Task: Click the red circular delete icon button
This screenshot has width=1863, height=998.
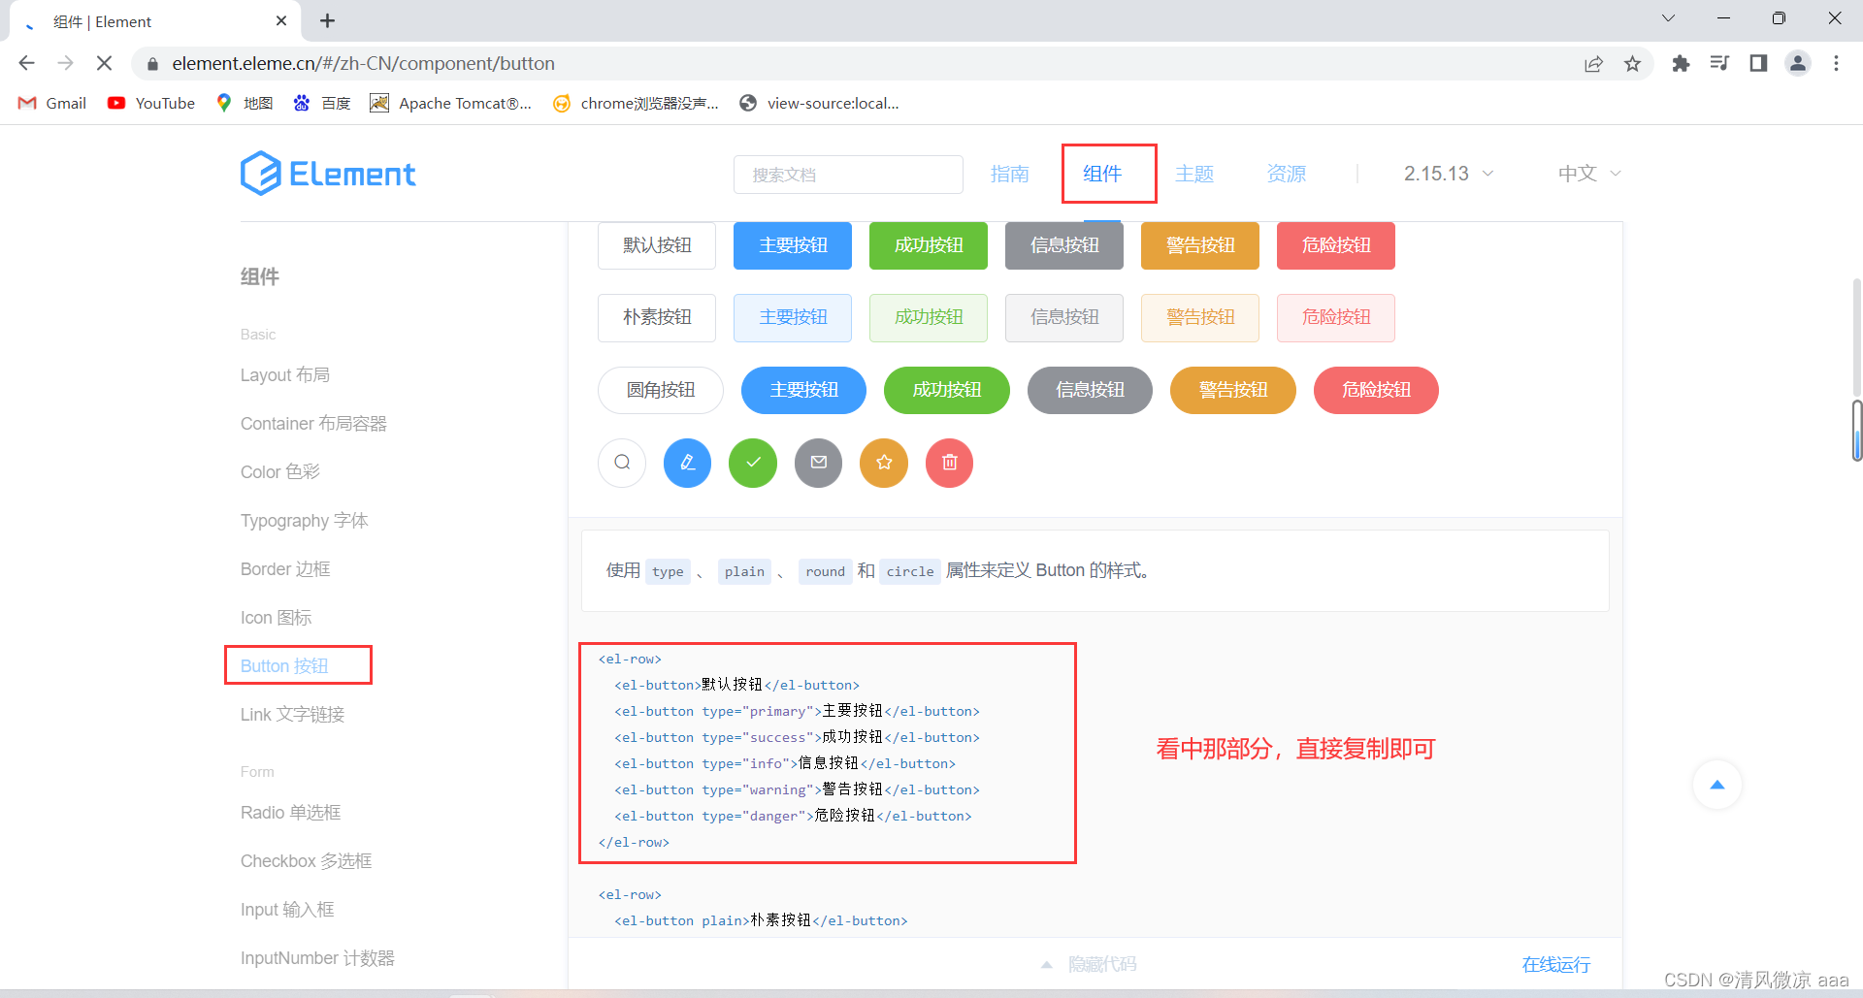Action: coord(949,463)
